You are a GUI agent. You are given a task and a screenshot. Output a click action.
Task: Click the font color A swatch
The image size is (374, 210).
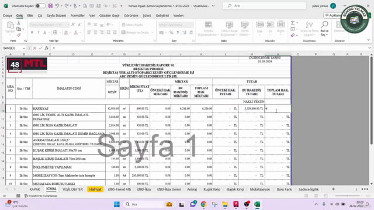click(75, 33)
